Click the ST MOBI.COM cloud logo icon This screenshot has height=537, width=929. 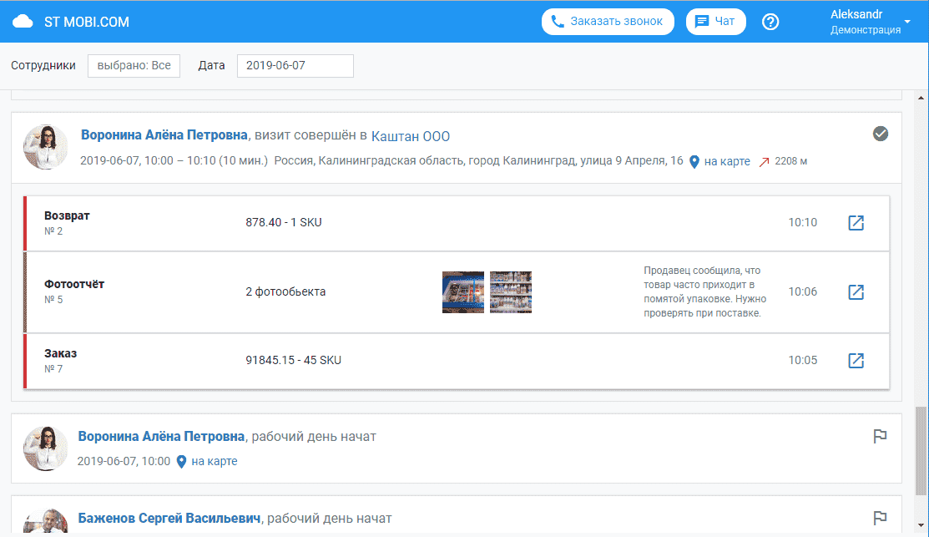pyautogui.click(x=23, y=22)
